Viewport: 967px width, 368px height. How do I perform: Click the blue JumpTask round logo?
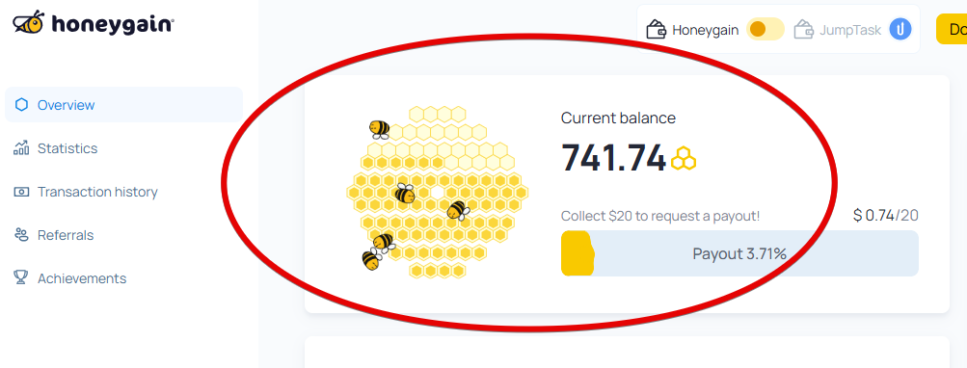coord(900,29)
